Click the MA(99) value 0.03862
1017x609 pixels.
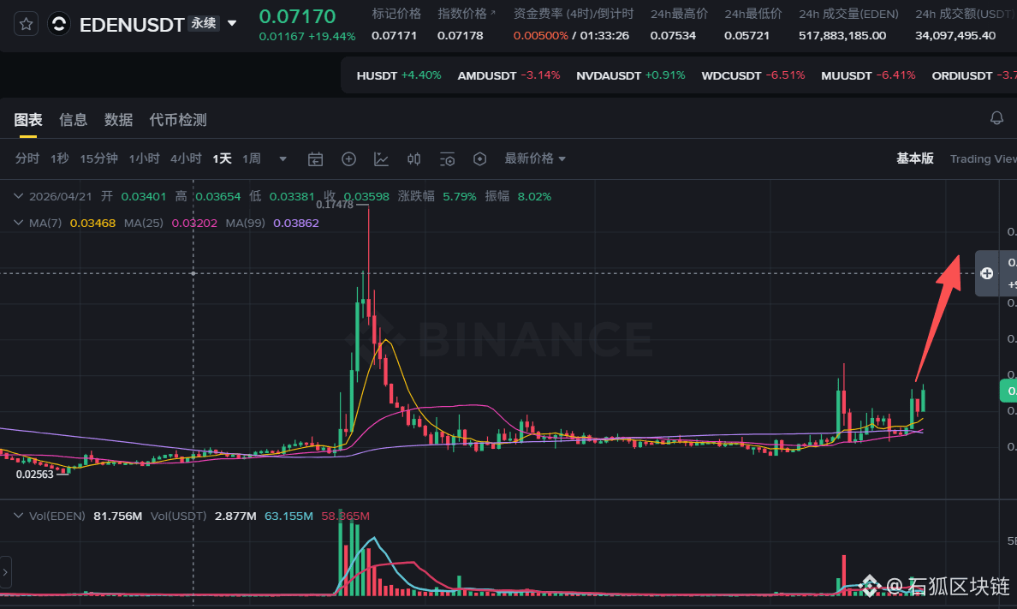(x=295, y=223)
